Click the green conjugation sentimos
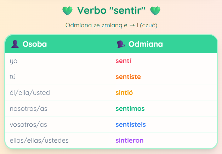Screen dimensions: 222x154 click(130, 109)
